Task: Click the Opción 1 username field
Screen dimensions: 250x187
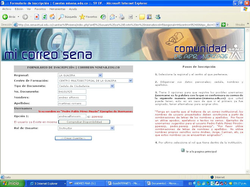Action: coord(72,116)
